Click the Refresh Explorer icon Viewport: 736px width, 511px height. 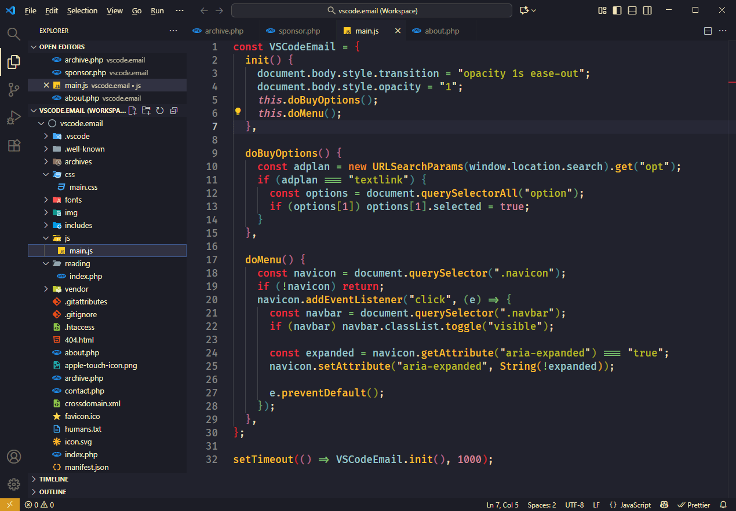tap(159, 110)
